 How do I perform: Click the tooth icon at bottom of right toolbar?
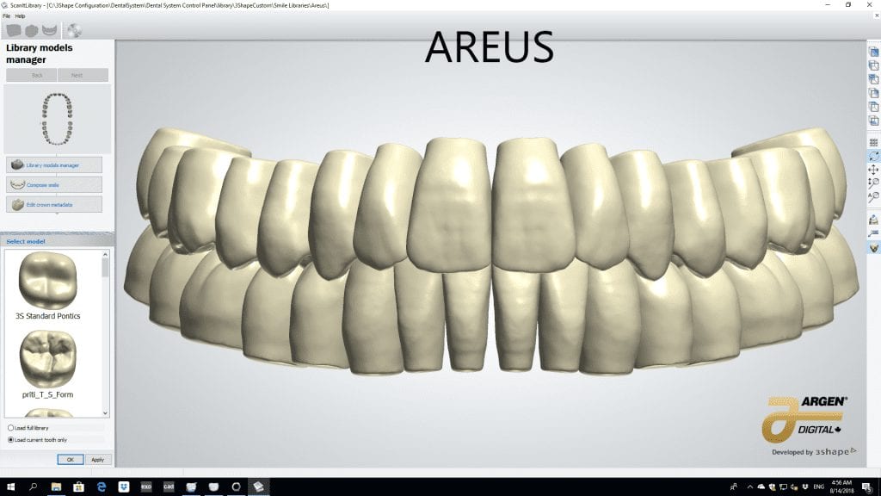pyautogui.click(x=874, y=247)
